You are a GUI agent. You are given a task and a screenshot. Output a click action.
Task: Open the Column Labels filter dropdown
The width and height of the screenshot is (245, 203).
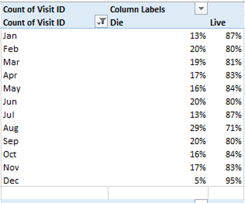click(201, 9)
